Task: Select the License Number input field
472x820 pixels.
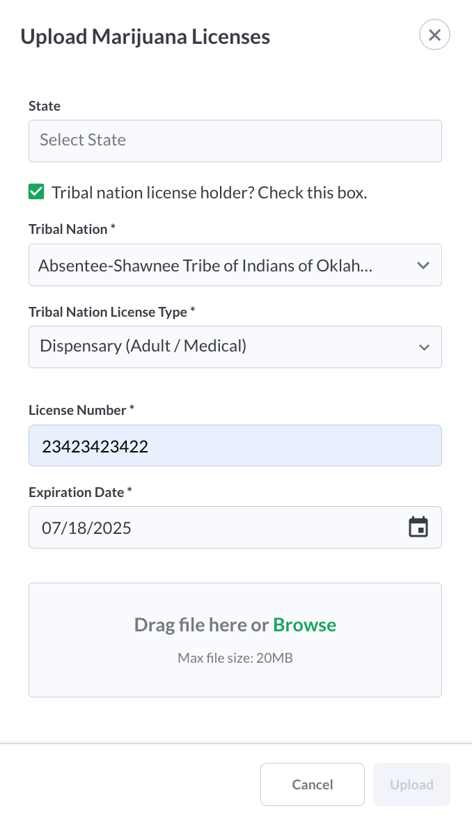Action: click(x=235, y=445)
